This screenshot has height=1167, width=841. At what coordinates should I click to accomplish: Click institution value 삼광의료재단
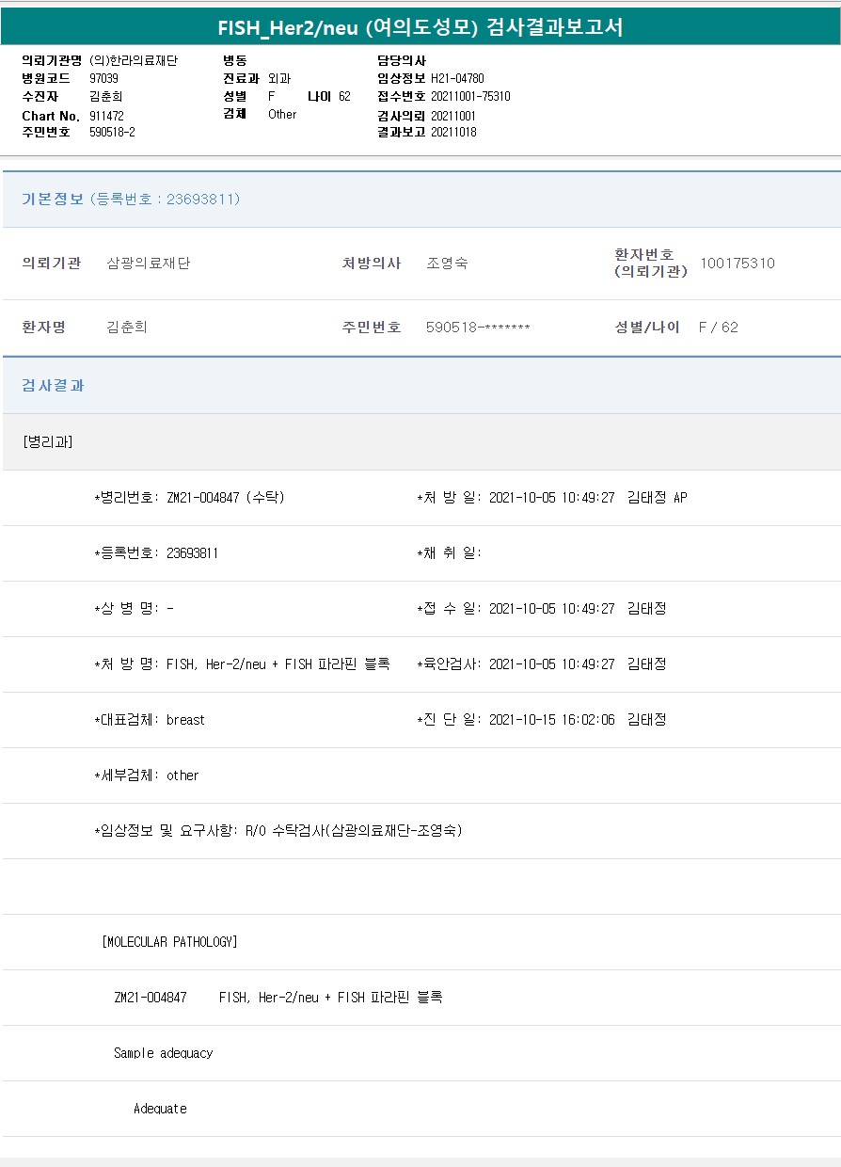click(149, 264)
